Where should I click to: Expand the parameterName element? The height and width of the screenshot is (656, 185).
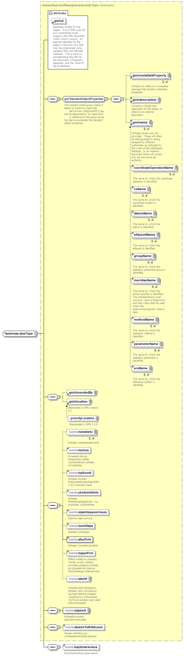[161, 344]
